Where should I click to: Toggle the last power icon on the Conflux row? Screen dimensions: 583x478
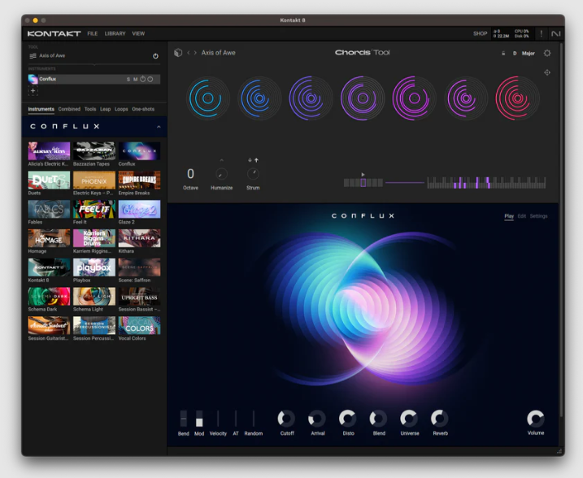pyautogui.click(x=150, y=79)
